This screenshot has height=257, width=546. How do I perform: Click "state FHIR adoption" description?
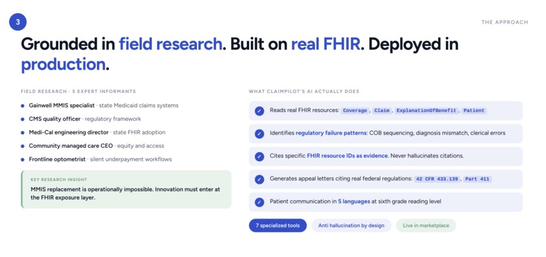pos(139,132)
